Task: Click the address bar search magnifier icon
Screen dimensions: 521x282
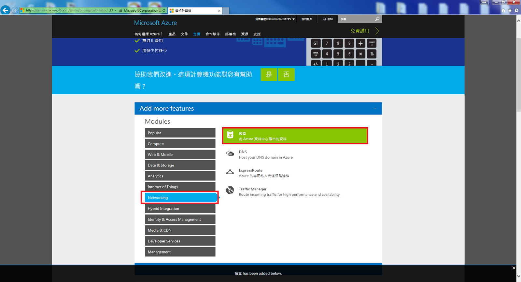Action: [x=111, y=10]
